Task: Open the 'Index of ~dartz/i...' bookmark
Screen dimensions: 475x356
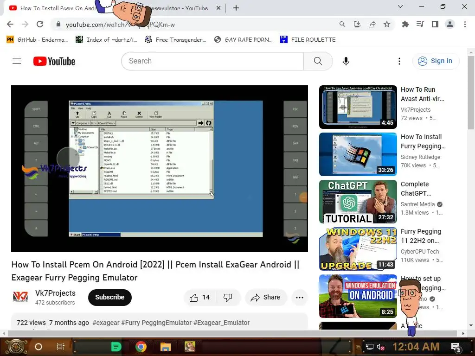Action: [x=106, y=40]
